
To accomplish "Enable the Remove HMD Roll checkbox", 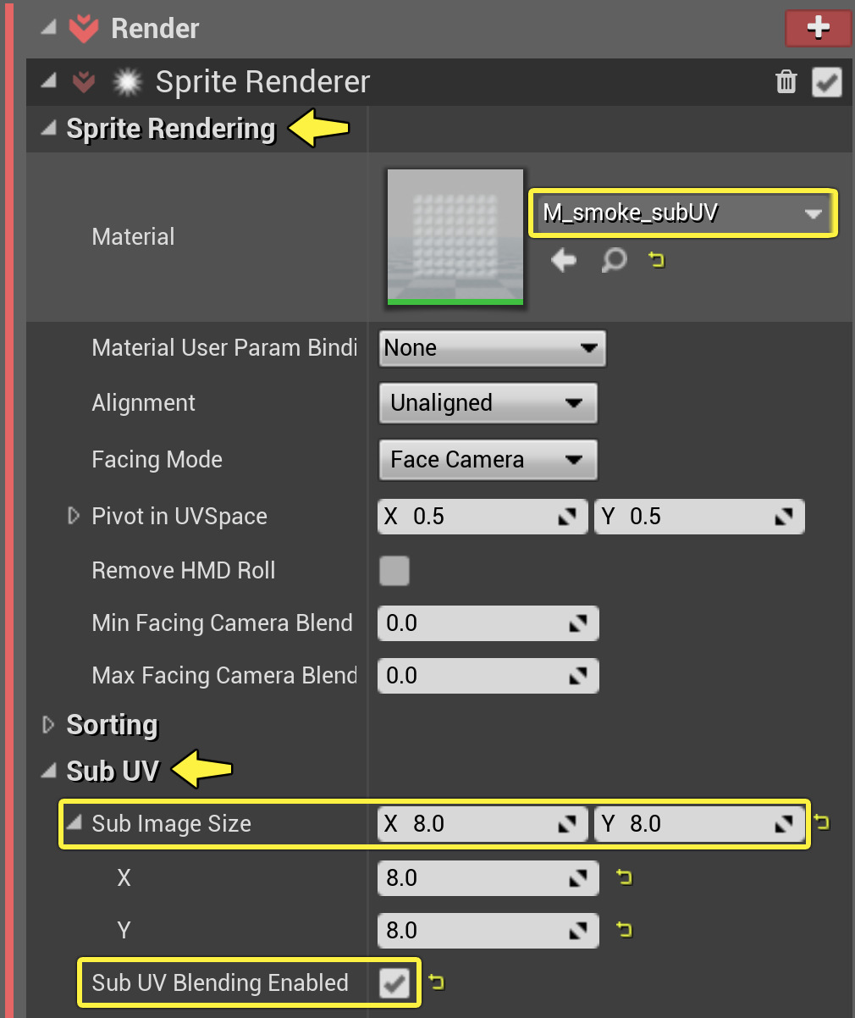I will click(394, 571).
